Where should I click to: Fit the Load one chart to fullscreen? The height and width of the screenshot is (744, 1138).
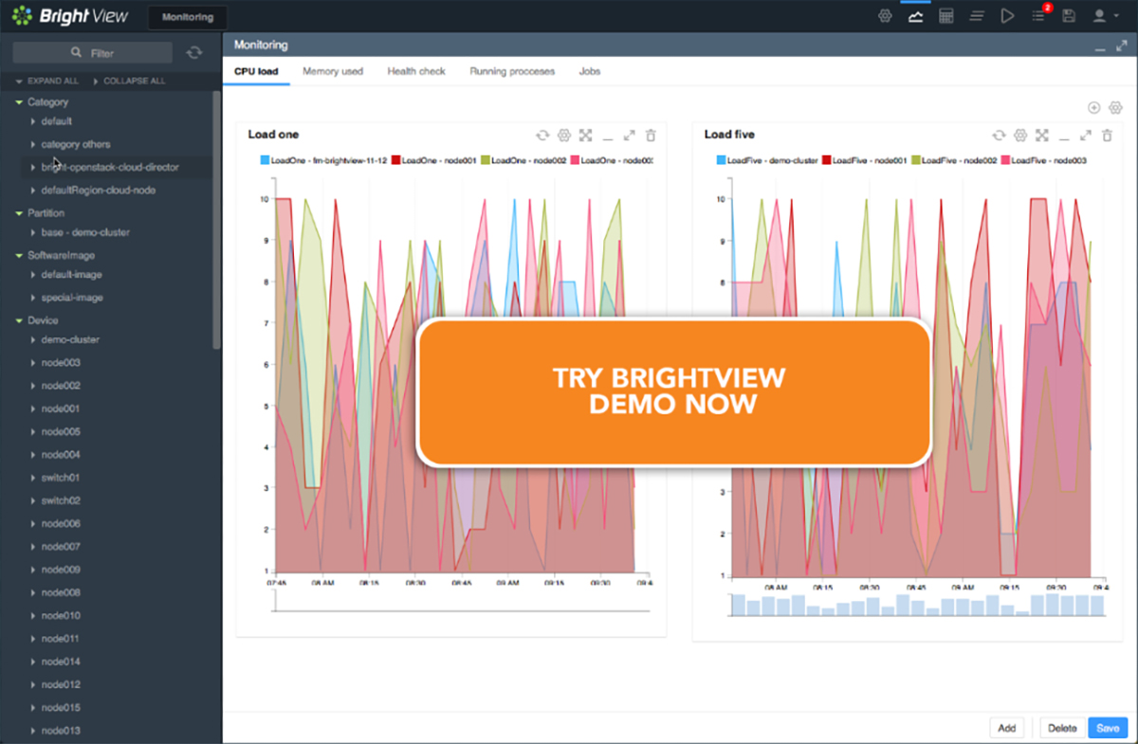click(586, 136)
